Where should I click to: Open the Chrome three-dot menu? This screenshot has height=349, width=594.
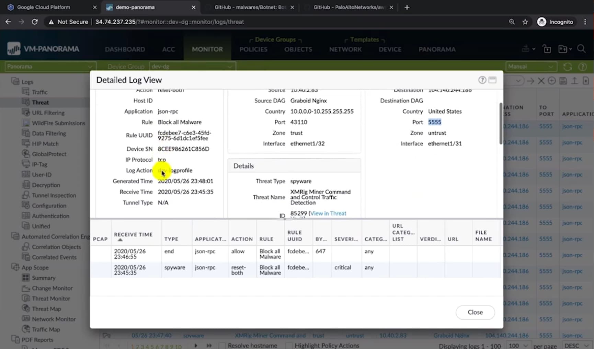pos(585,22)
